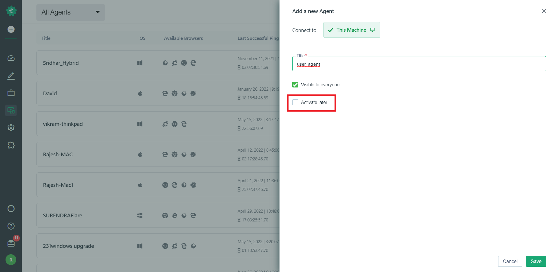Check the Activate later checkbox
559x272 pixels.
295,102
